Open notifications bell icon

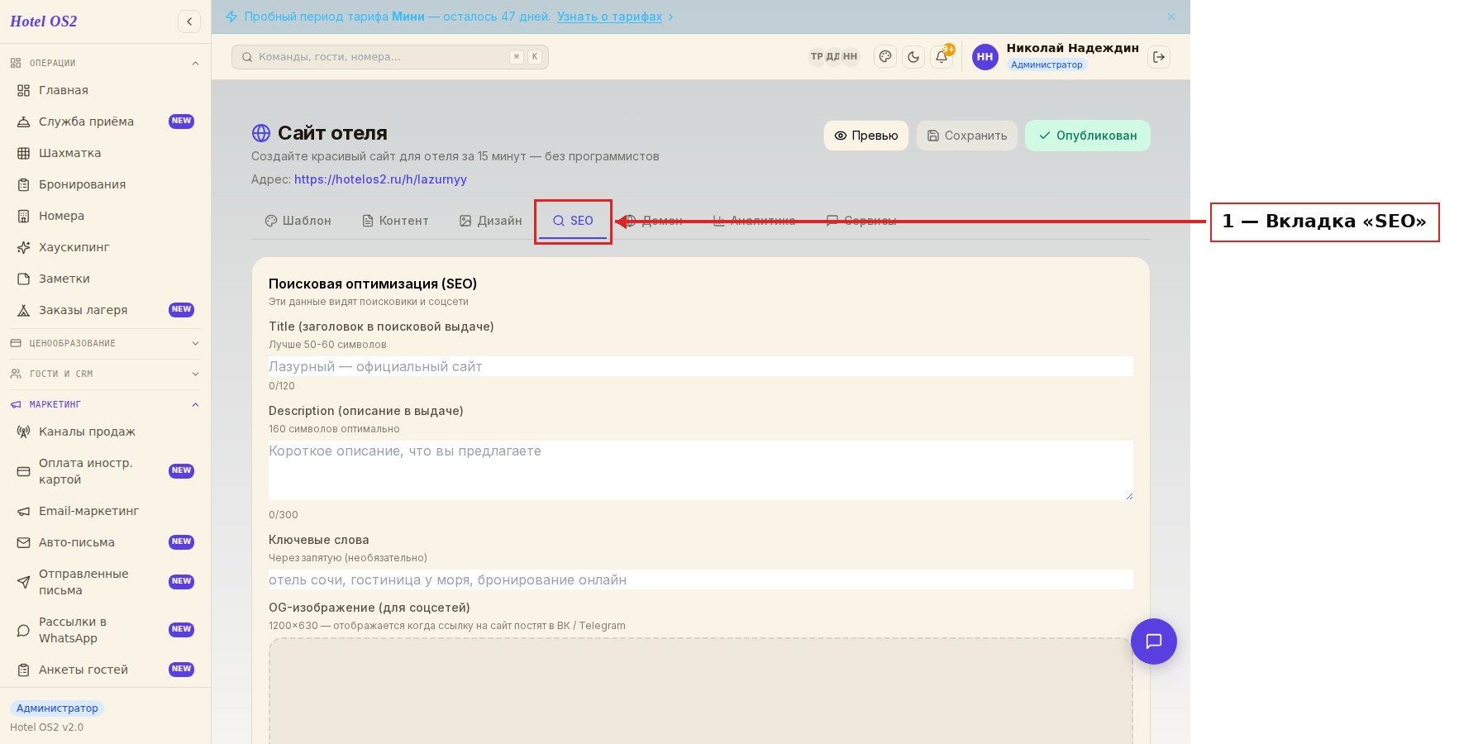click(942, 56)
